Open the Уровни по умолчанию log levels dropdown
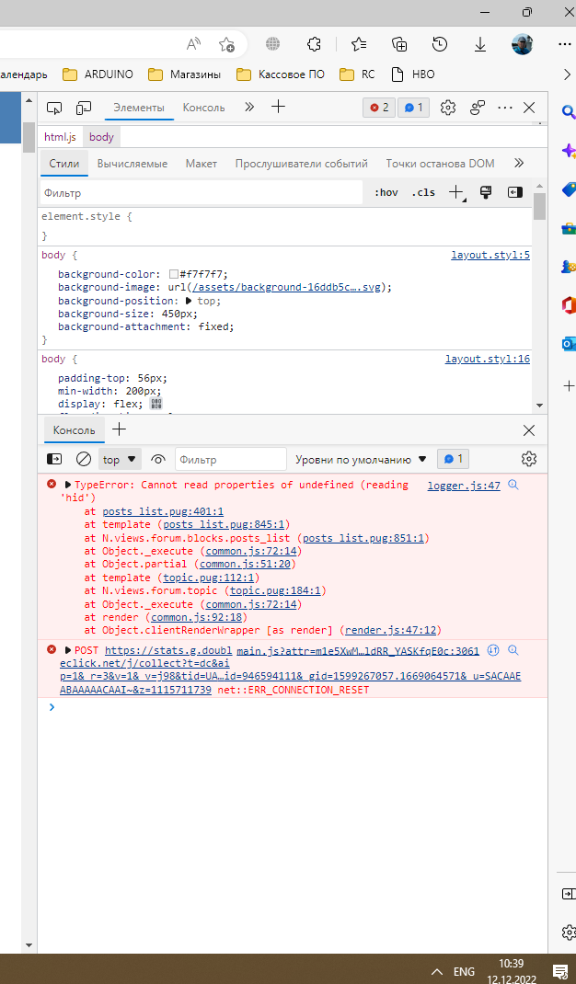 361,459
